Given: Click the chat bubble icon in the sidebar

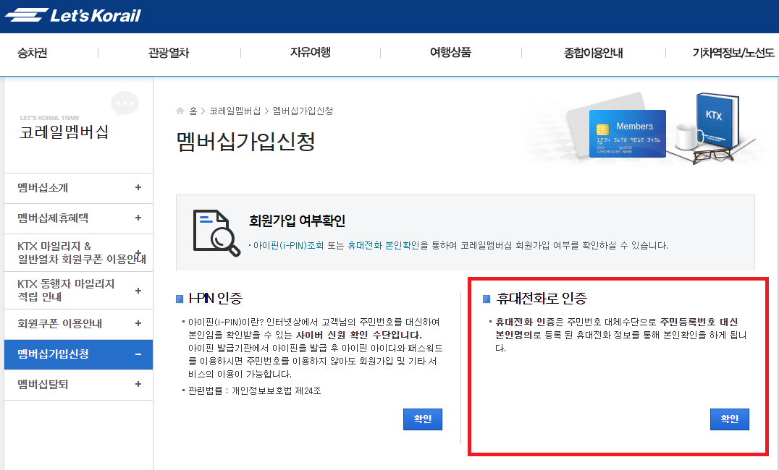Looking at the screenshot, I should (x=125, y=103).
